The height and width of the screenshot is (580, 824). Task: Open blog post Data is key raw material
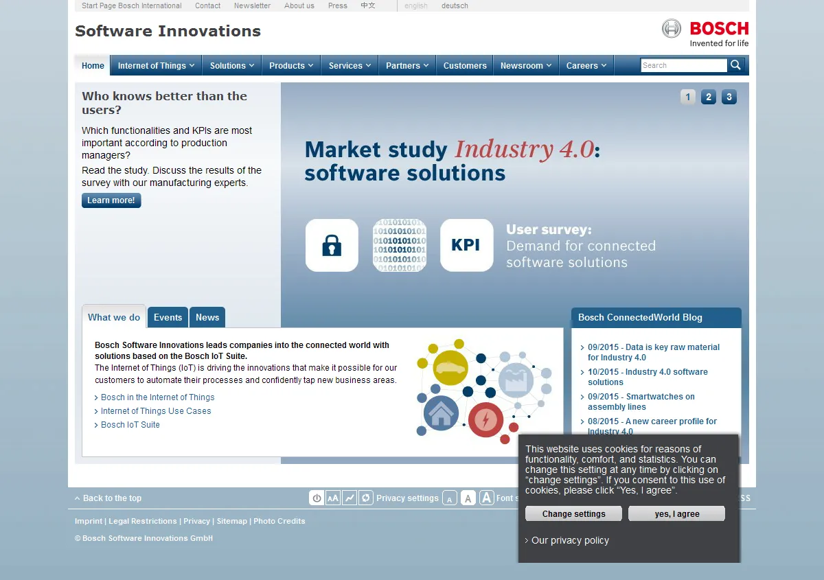pyautogui.click(x=654, y=352)
